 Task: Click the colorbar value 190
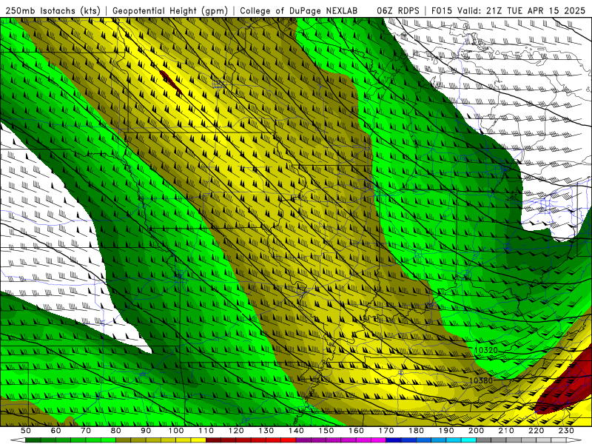click(447, 431)
